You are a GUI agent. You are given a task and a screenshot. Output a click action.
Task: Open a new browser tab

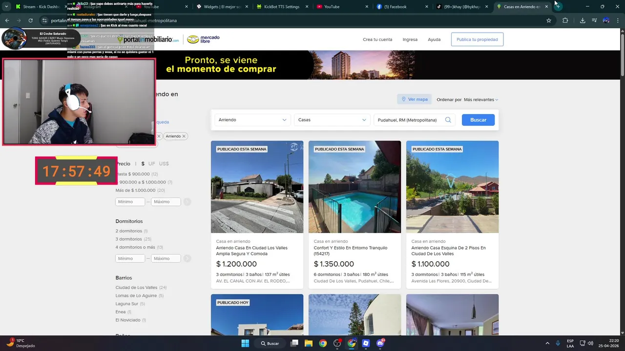coord(558,6)
